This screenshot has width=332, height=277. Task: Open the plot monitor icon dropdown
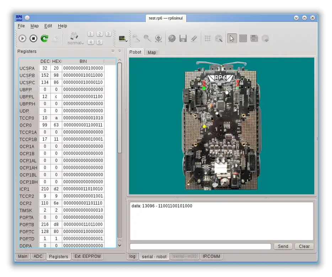click(123, 38)
